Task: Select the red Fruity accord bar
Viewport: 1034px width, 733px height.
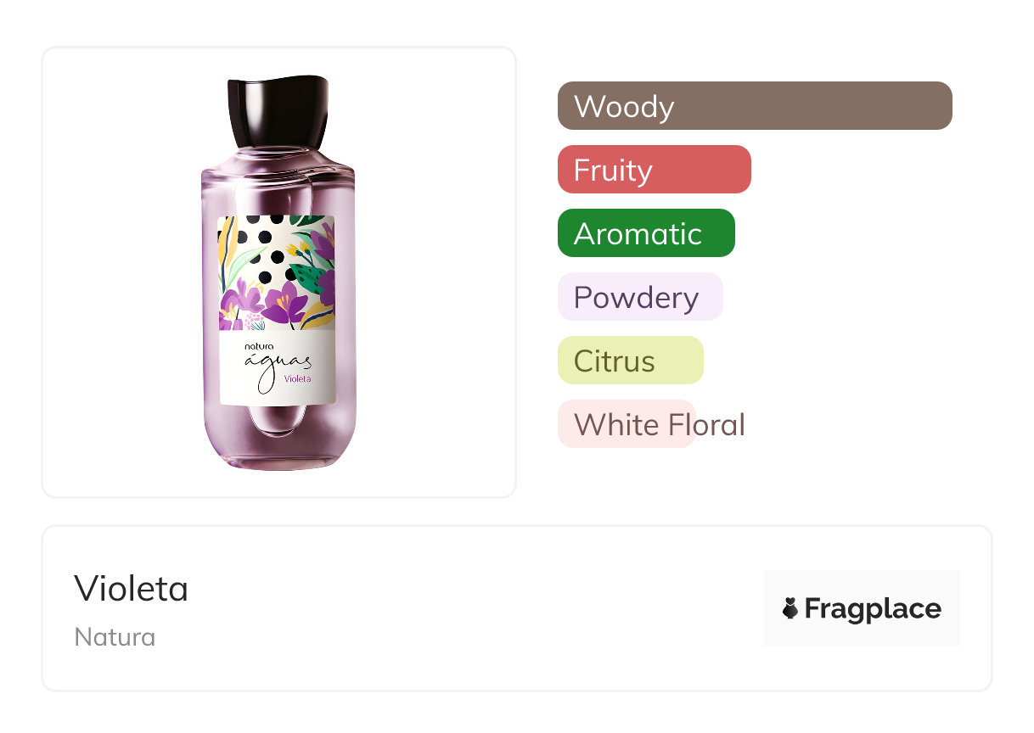Action: pyautogui.click(x=654, y=170)
